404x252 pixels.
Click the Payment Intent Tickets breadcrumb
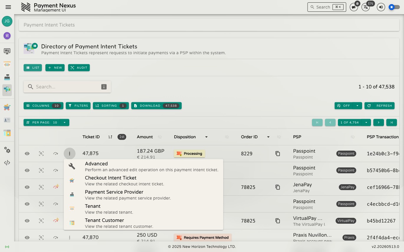point(49,25)
